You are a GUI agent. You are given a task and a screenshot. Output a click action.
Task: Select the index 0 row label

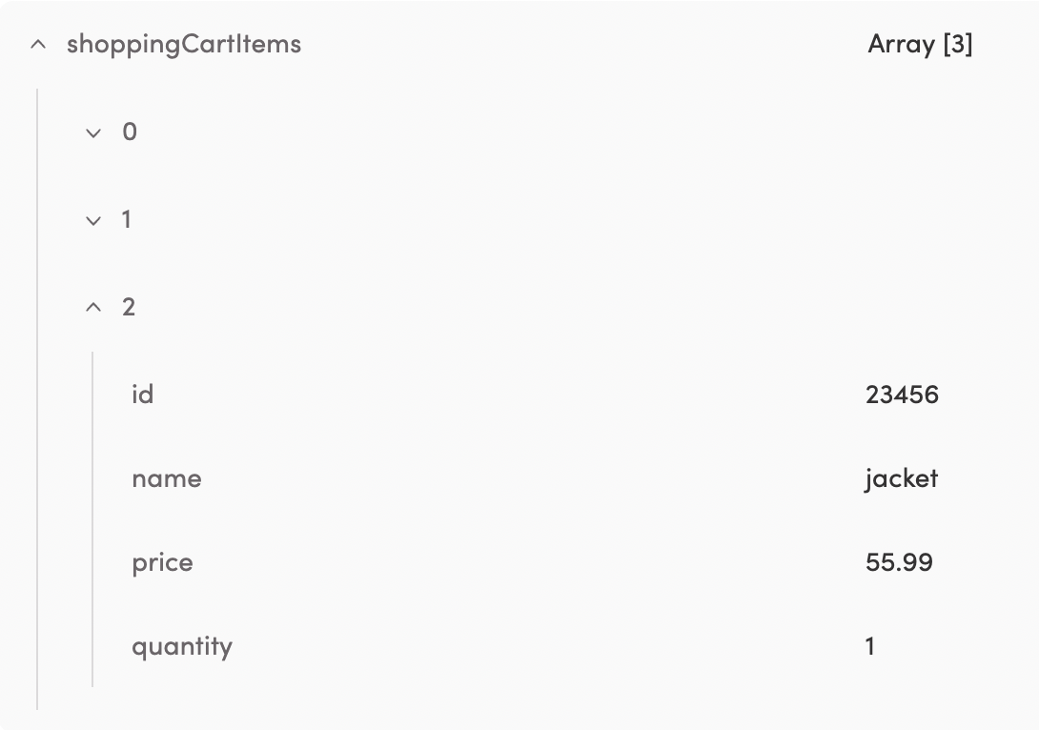[x=130, y=132]
